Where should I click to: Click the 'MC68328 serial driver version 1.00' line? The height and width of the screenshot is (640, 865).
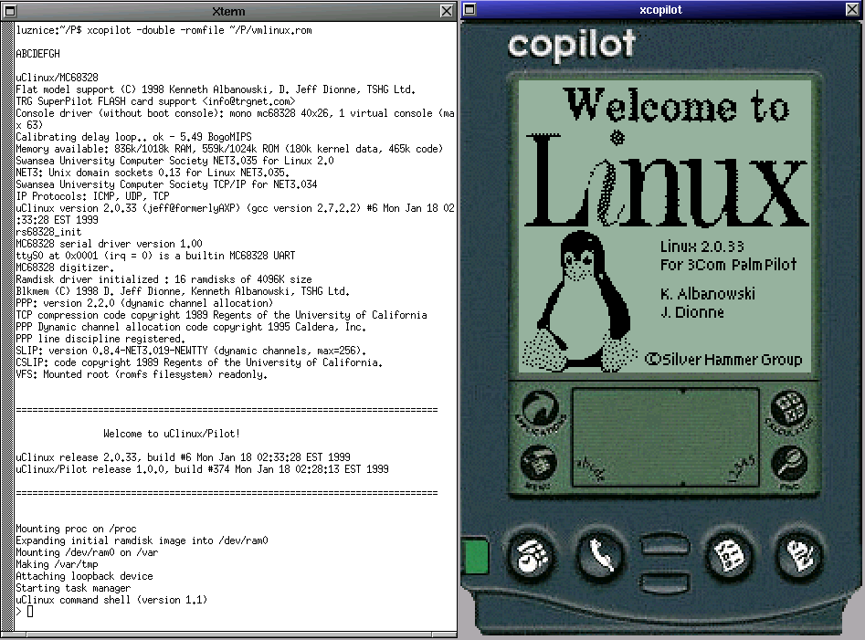[109, 244]
